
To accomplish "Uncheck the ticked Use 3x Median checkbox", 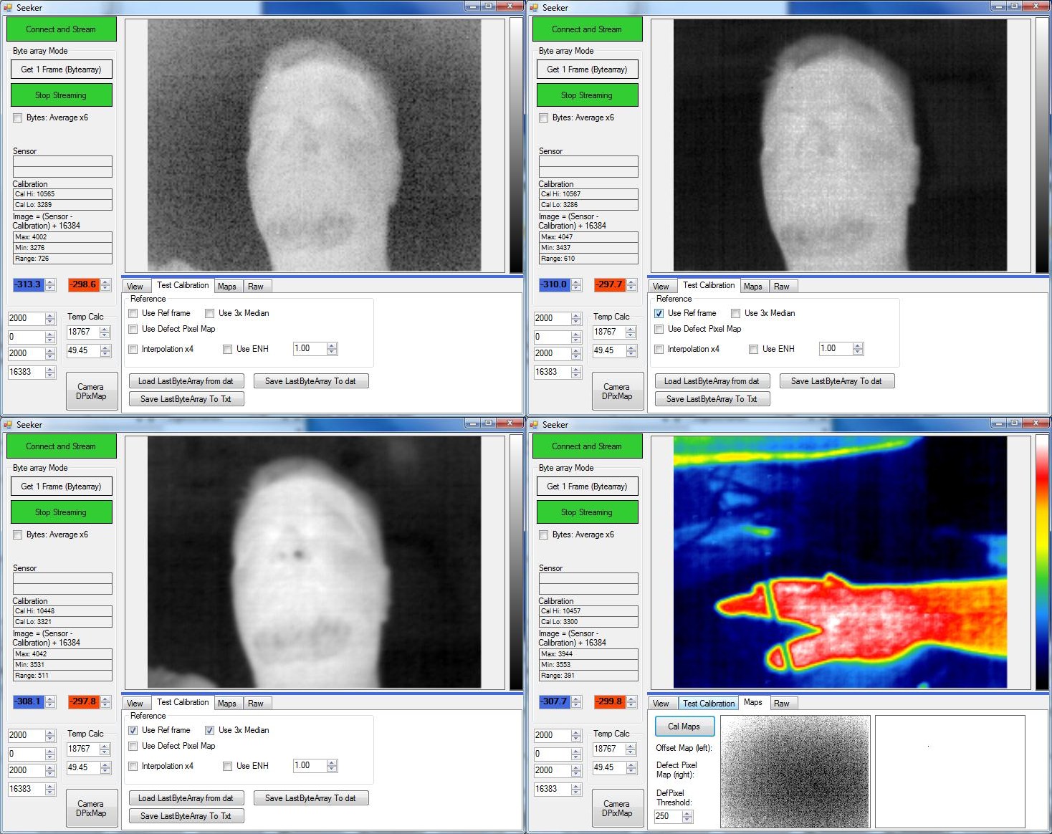I will coord(210,731).
